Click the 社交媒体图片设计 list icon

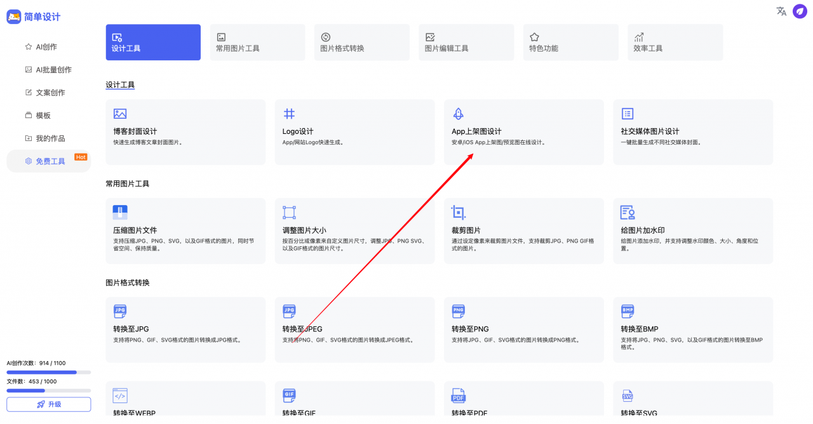pyautogui.click(x=628, y=114)
